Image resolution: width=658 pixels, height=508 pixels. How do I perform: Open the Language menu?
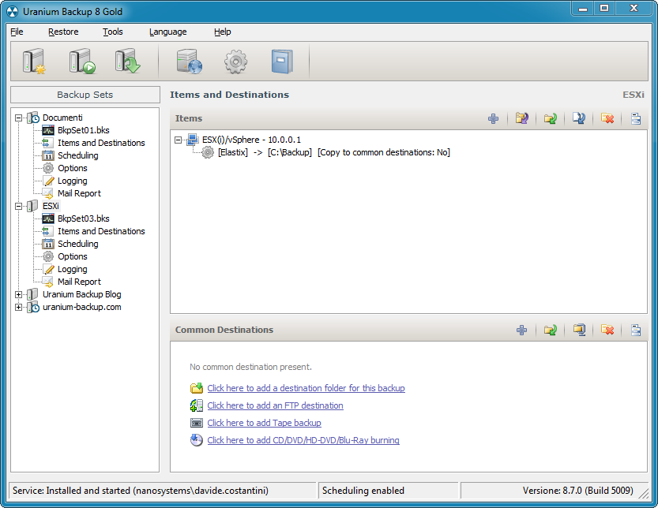[x=167, y=32]
